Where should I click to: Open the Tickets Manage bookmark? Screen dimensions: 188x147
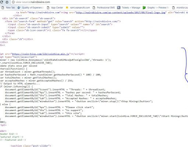(129, 8)
